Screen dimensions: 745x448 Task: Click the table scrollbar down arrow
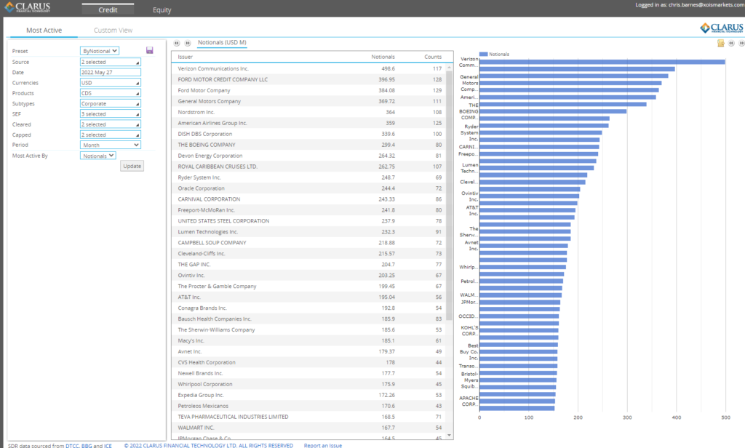(x=450, y=435)
